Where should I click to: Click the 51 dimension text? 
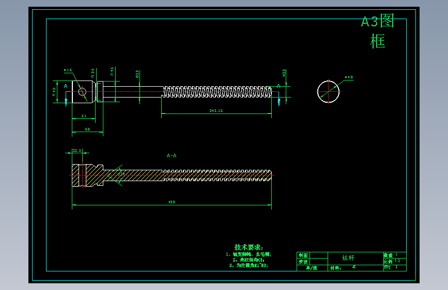click(84, 116)
